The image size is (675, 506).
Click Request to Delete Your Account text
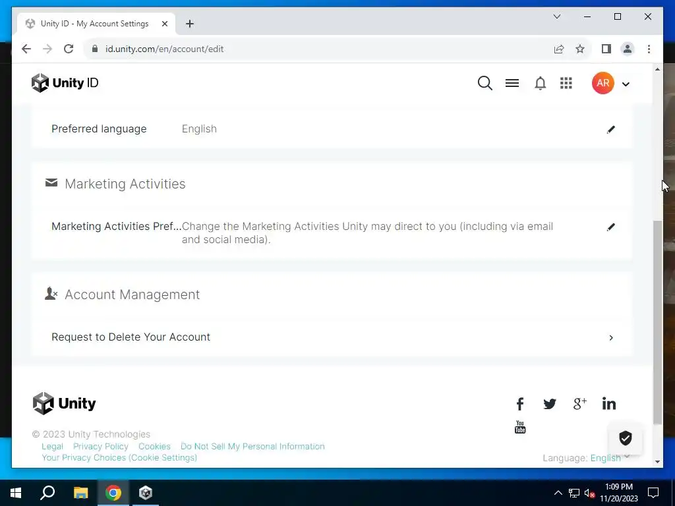point(131,337)
